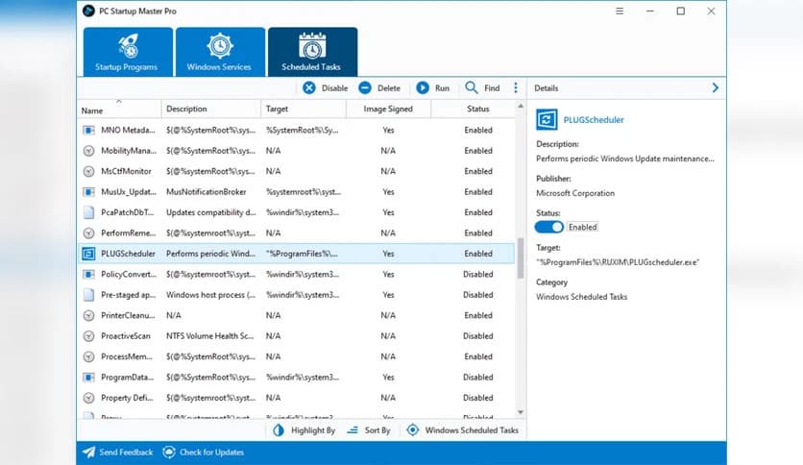803x465 pixels.
Task: Click the Delete task icon
Action: 366,88
